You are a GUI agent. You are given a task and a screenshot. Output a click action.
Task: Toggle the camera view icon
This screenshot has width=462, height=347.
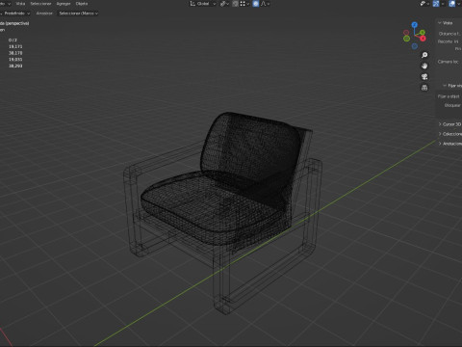tap(424, 77)
